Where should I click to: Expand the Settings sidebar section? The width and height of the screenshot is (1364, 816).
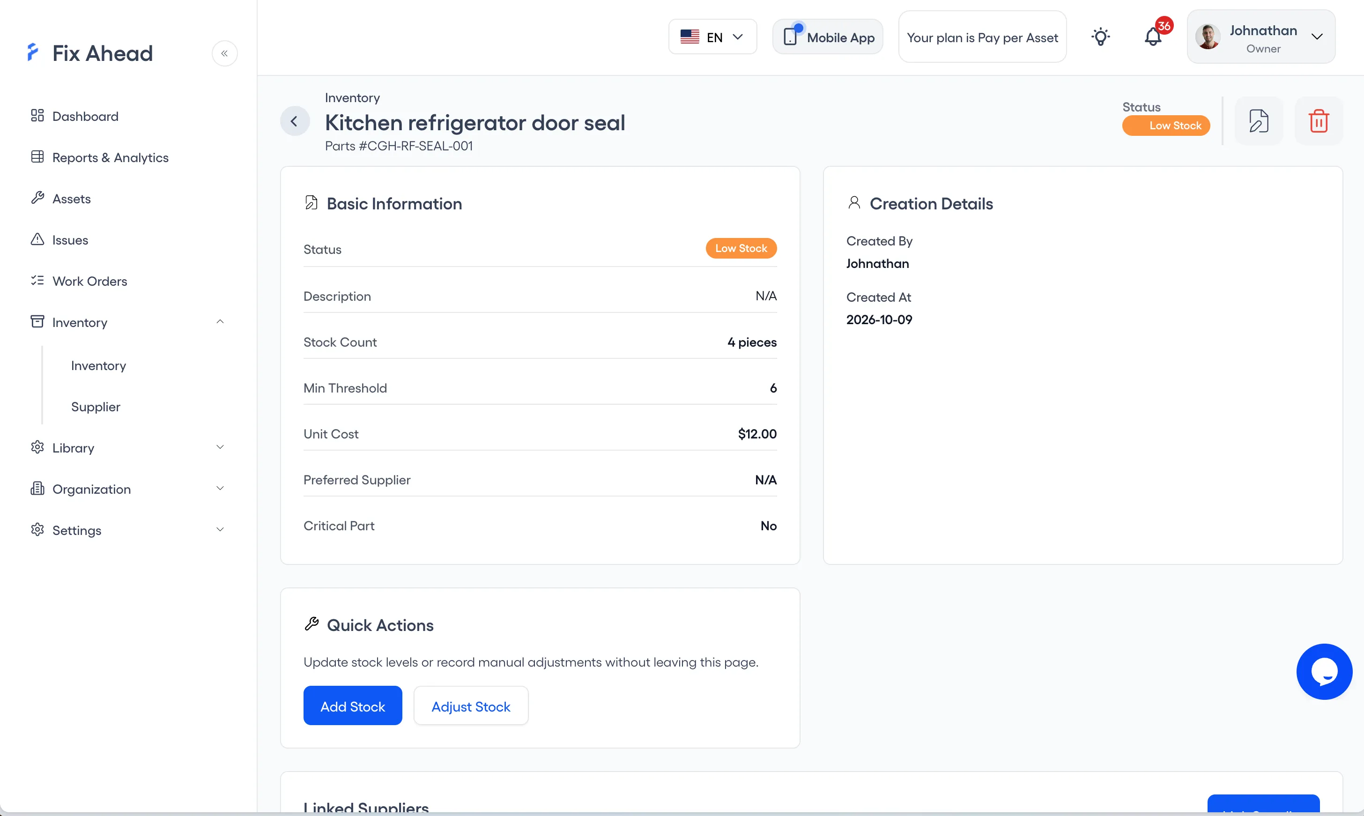pyautogui.click(x=220, y=529)
